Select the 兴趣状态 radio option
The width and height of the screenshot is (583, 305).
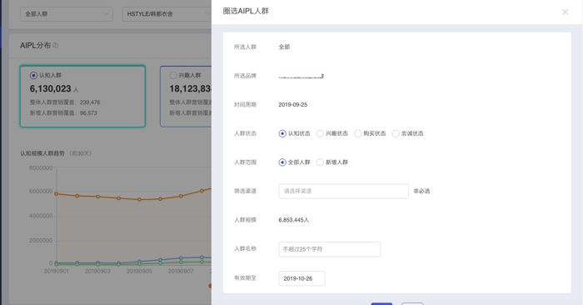[320, 133]
